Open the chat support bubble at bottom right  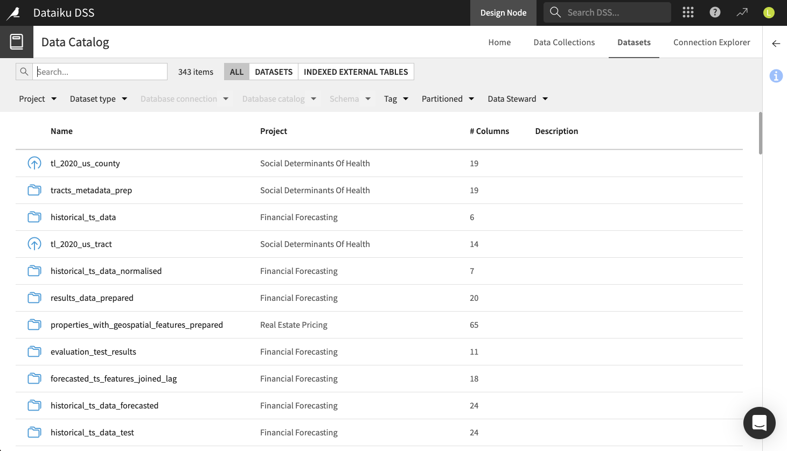point(759,424)
